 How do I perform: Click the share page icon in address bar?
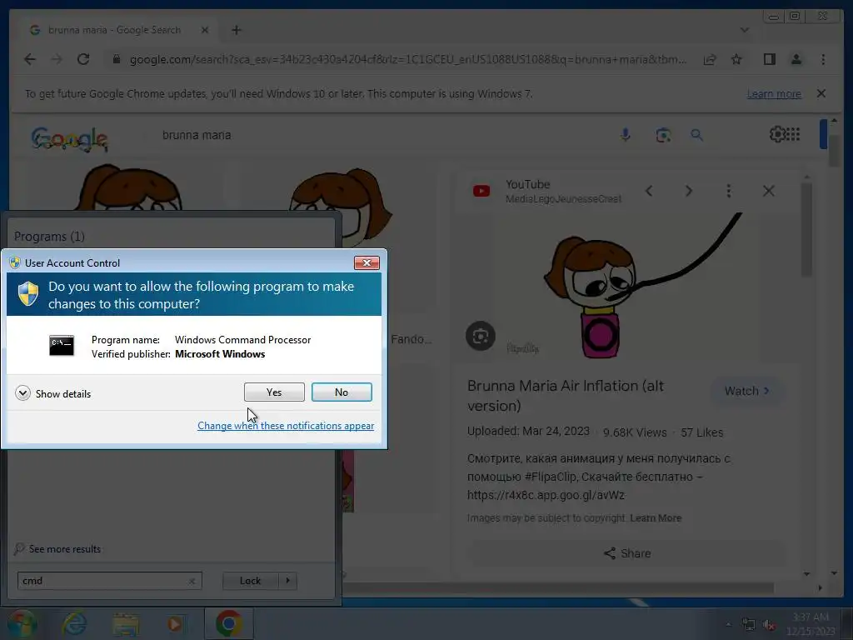(x=710, y=59)
